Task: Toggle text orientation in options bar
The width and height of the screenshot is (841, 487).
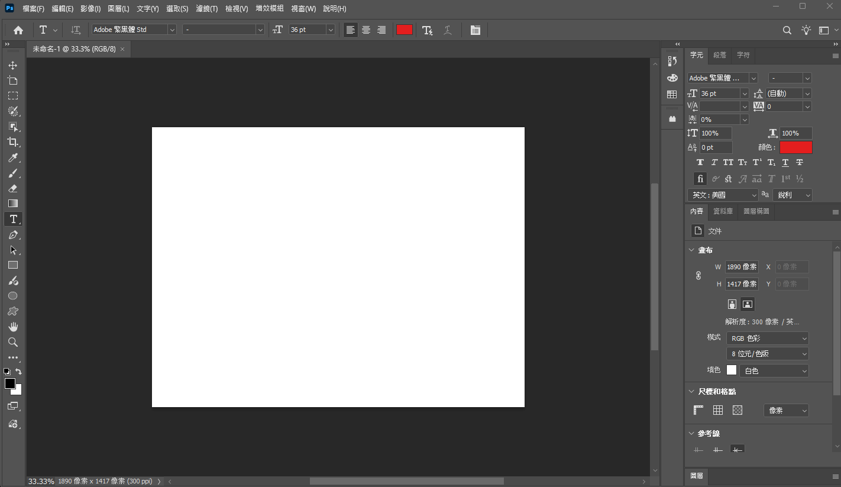Action: pyautogui.click(x=76, y=30)
